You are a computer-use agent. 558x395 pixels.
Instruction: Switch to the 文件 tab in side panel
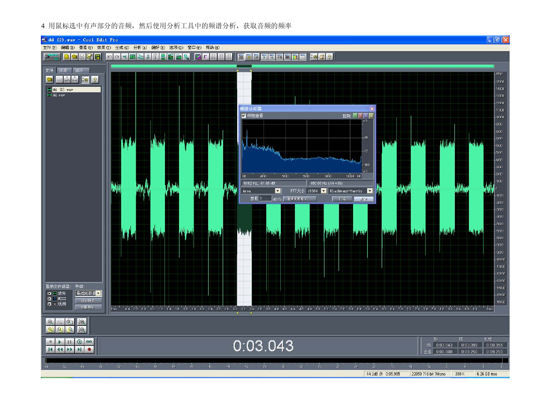click(49, 70)
